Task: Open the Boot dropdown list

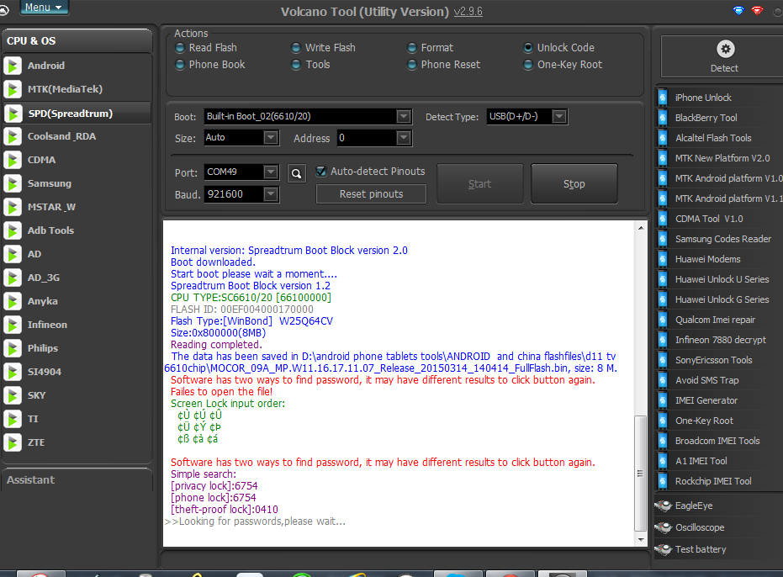Action: 404,116
